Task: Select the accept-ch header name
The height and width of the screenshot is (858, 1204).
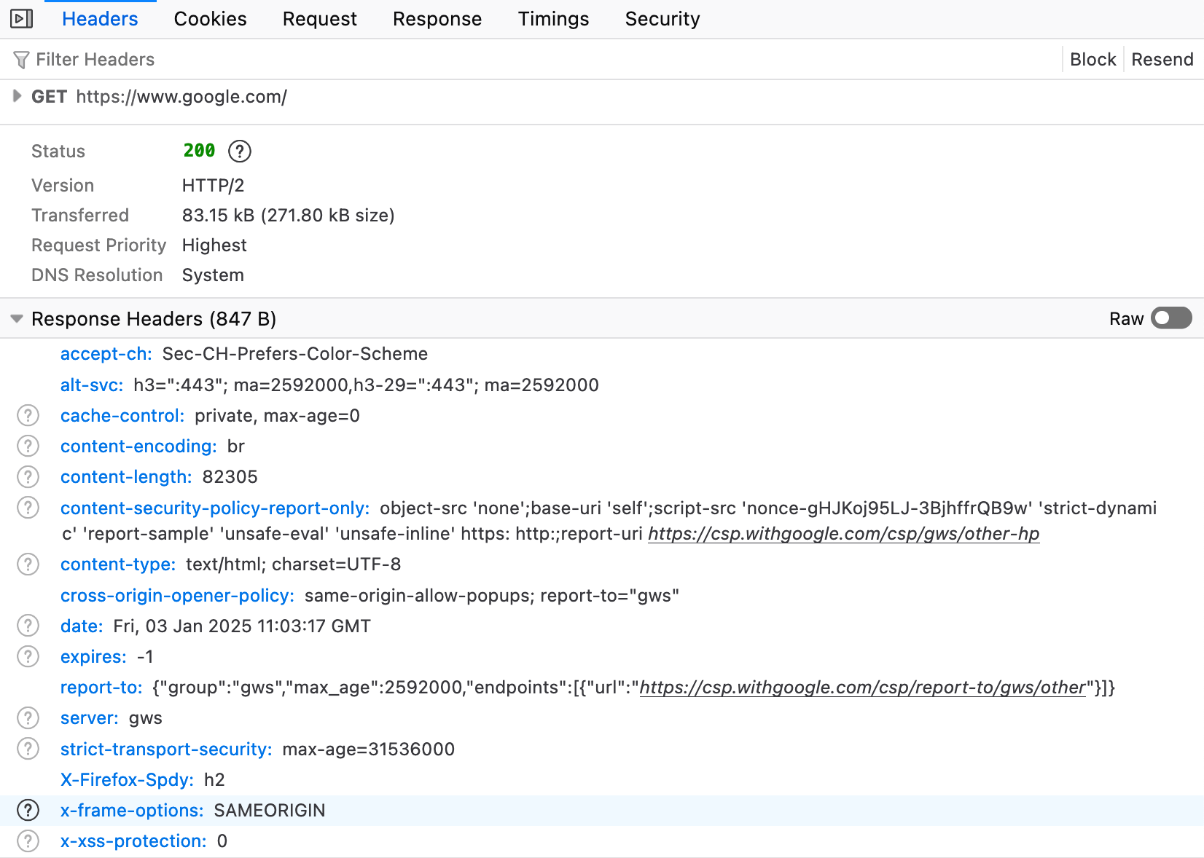Action: tap(106, 354)
